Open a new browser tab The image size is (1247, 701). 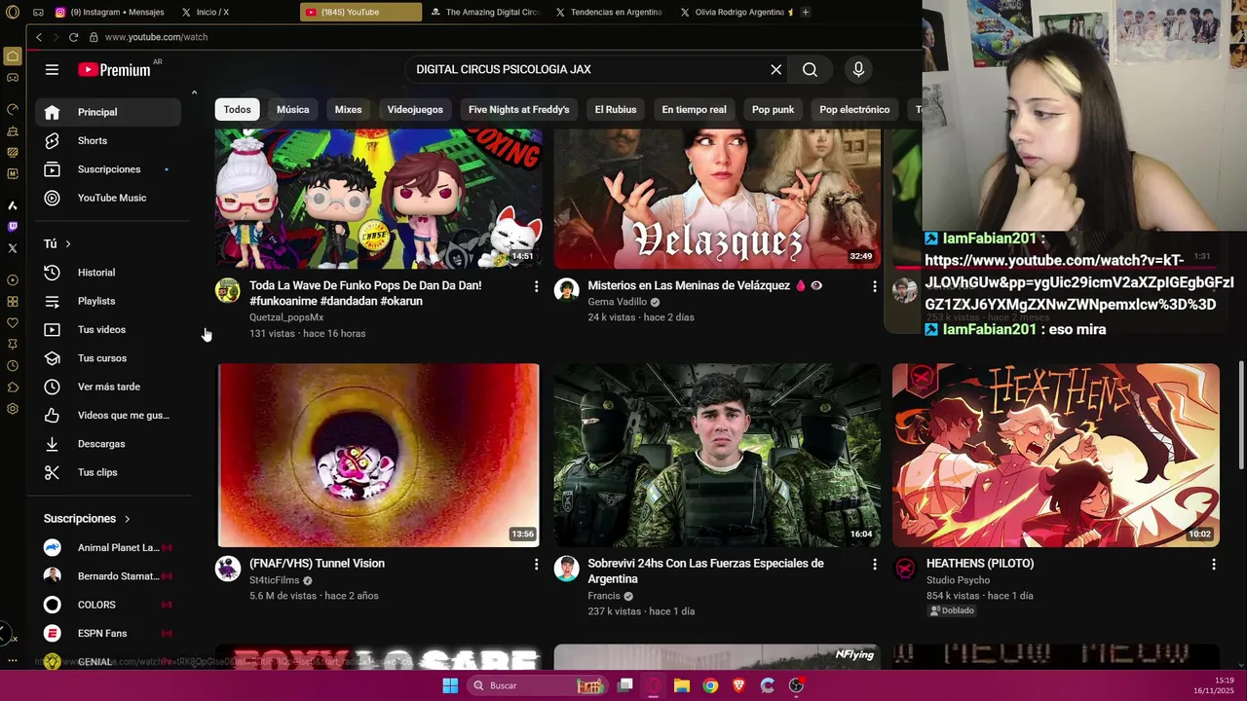(806, 12)
